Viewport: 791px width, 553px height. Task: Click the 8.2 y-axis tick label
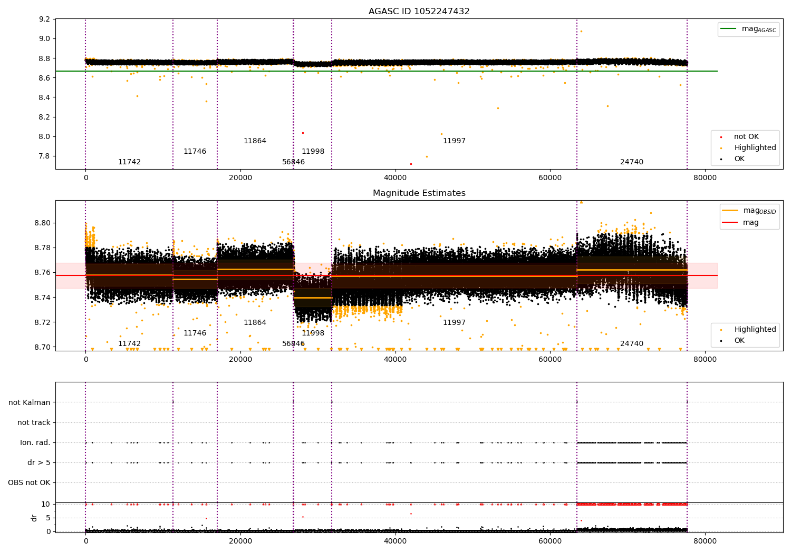point(45,117)
